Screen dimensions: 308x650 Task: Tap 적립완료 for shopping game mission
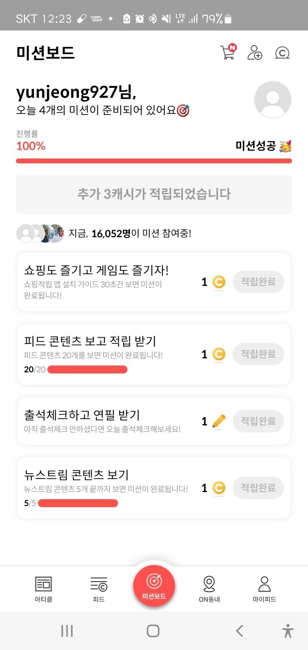[x=258, y=282]
